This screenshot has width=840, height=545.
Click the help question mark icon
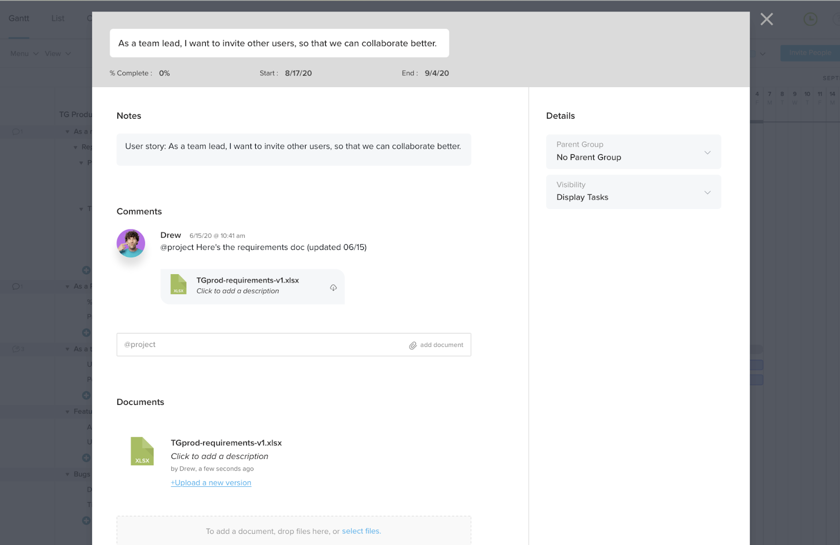point(837,19)
